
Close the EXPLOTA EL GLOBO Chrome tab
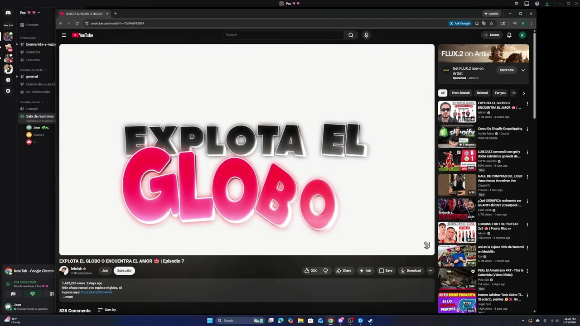coord(107,14)
